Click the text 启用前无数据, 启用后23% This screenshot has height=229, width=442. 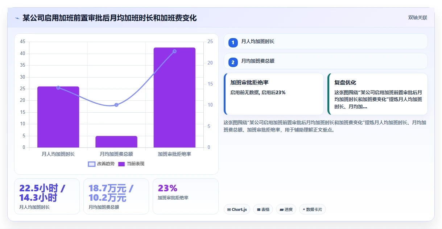[x=258, y=93]
